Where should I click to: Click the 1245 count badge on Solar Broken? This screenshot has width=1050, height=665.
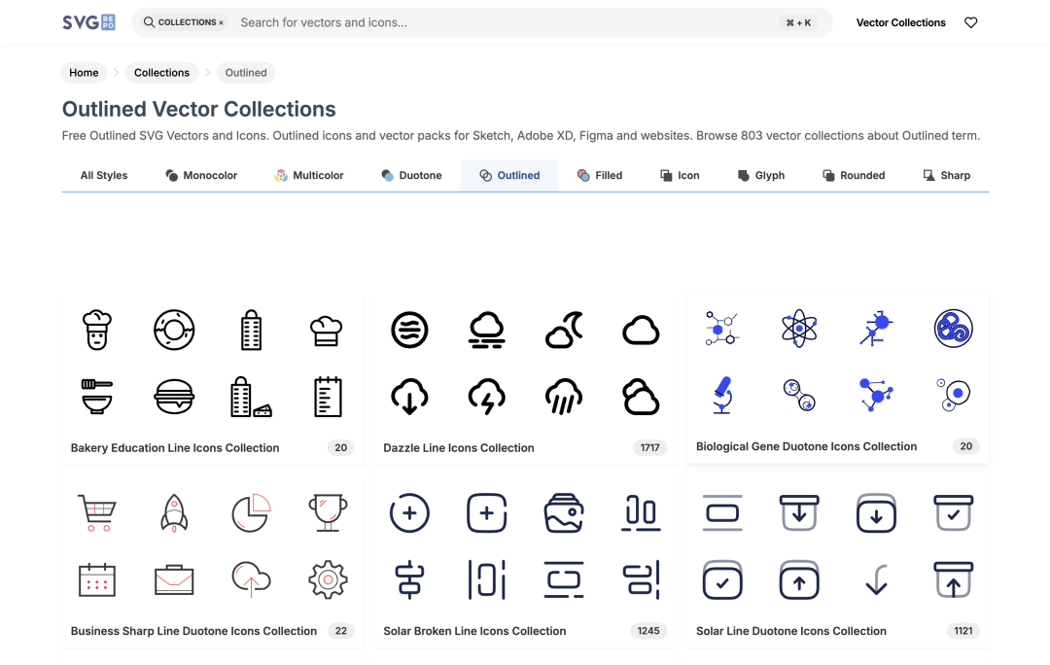coord(648,631)
